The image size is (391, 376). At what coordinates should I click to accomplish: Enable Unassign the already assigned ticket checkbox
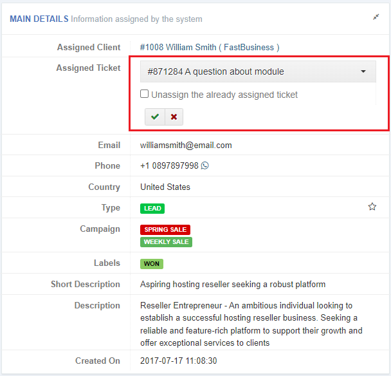145,94
